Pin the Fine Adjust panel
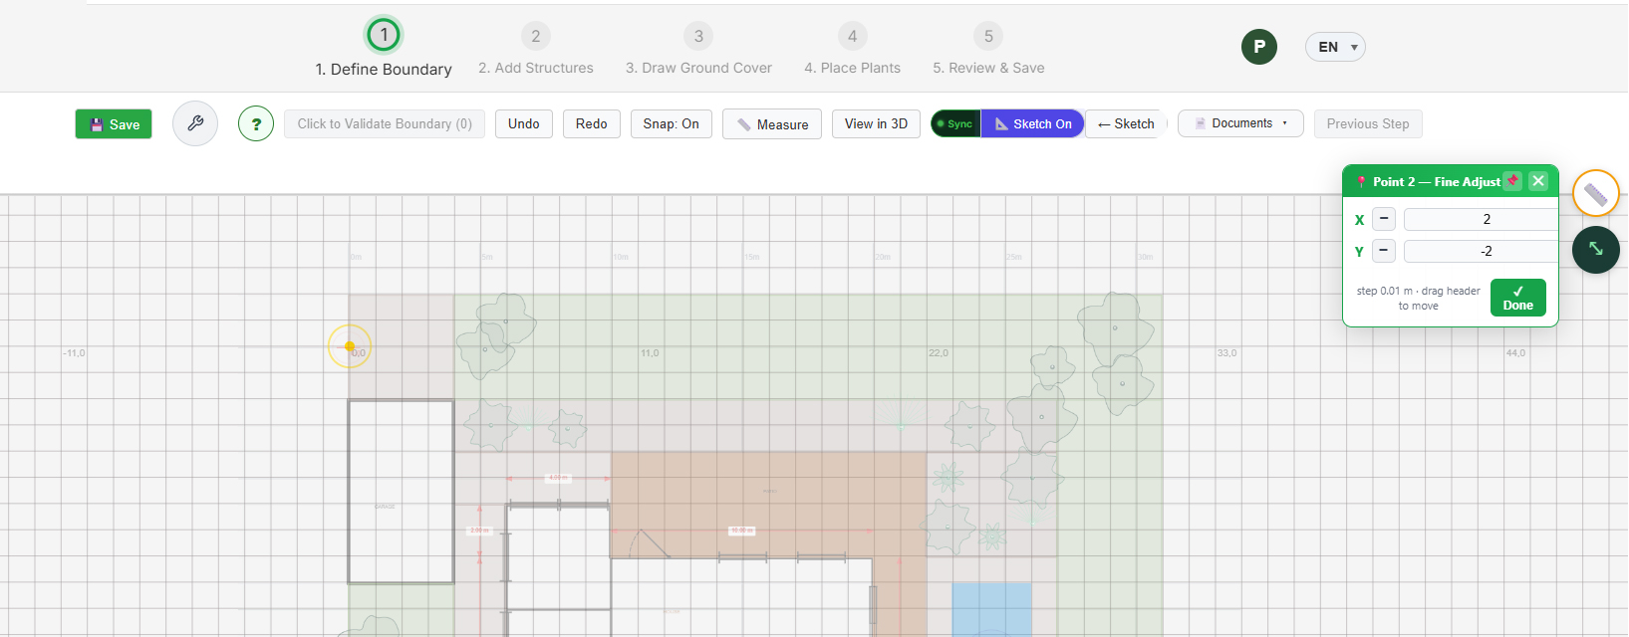 (x=1512, y=181)
